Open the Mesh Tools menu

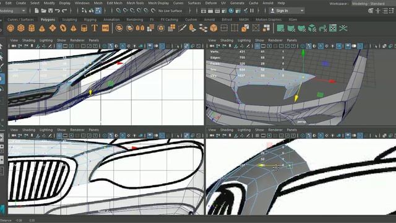(x=135, y=3)
